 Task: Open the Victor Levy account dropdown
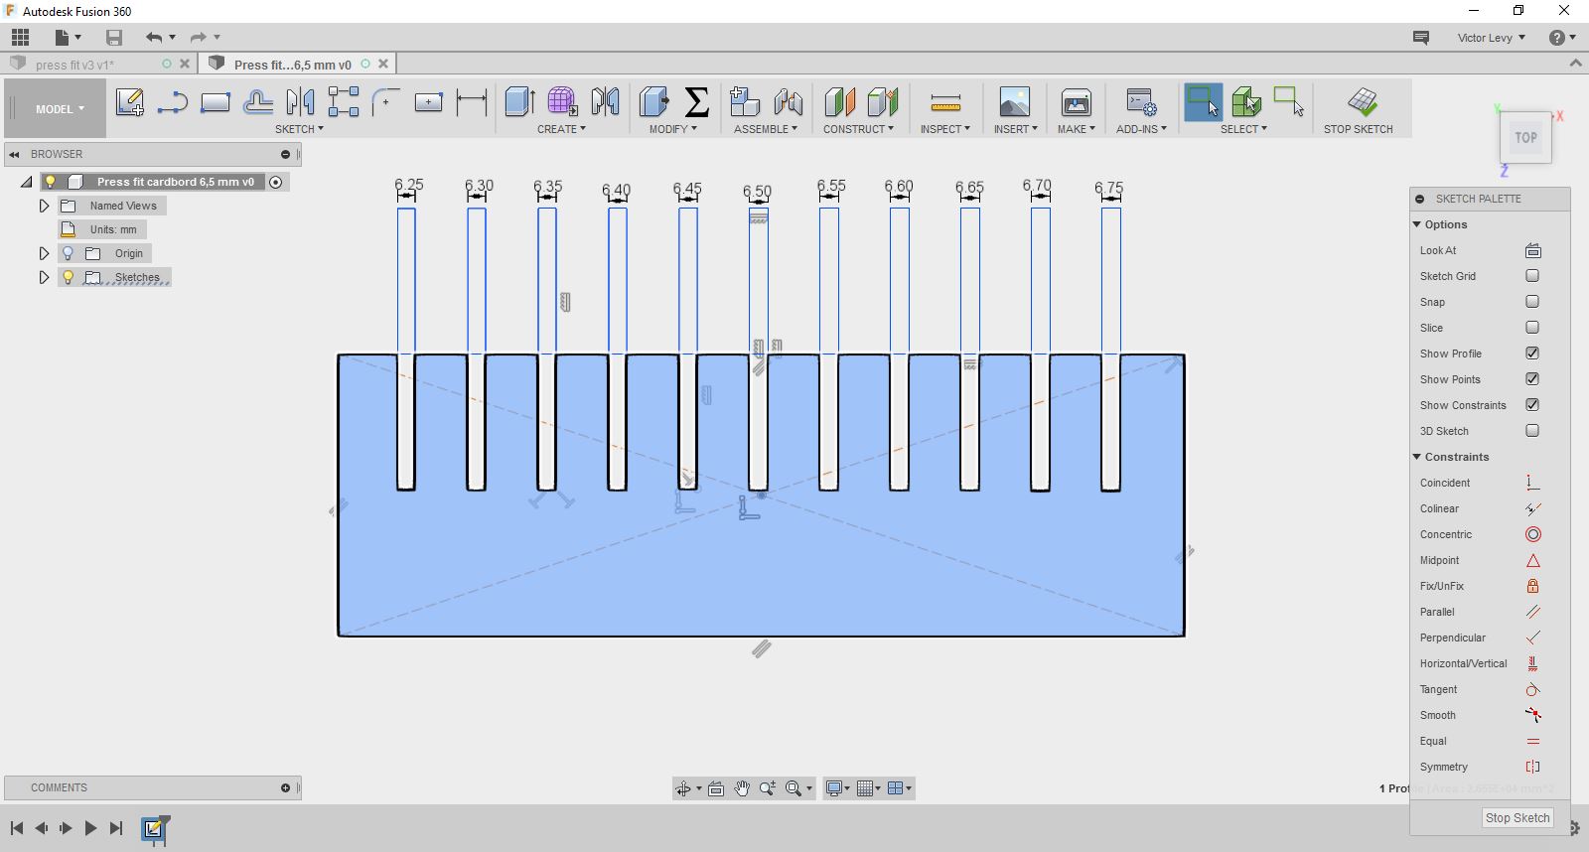[1492, 38]
